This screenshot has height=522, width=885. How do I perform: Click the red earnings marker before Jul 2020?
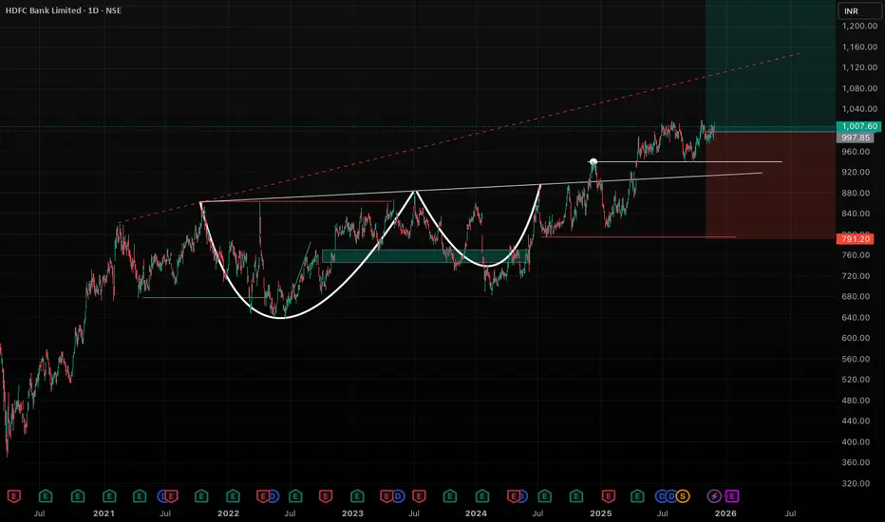14,496
